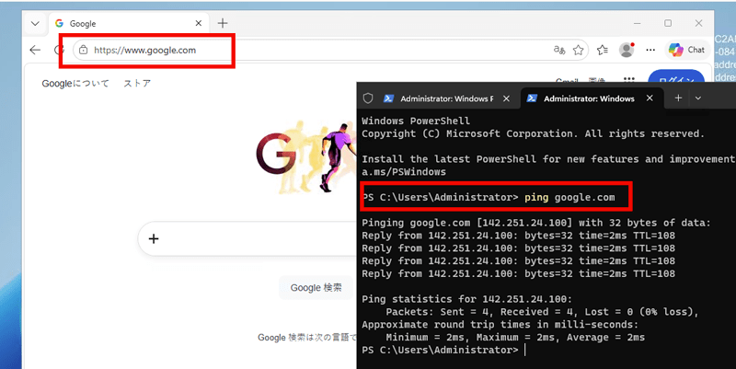Close the second Administrator Windows terminal tab
This screenshot has width=736, height=369.
(x=650, y=98)
